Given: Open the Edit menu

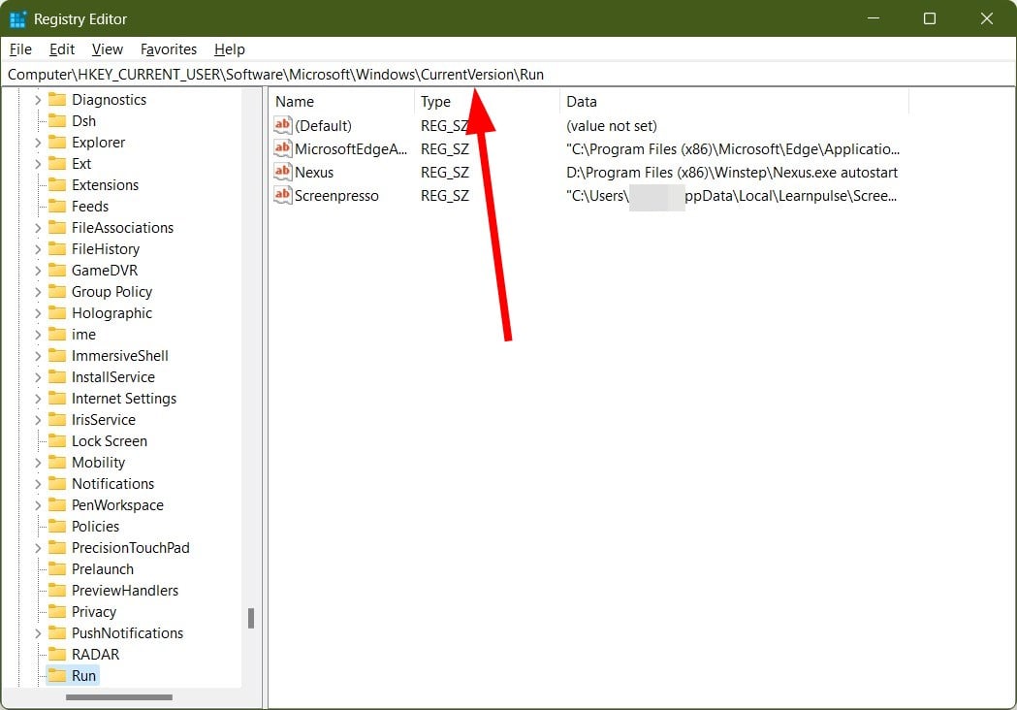Looking at the screenshot, I should click(62, 49).
